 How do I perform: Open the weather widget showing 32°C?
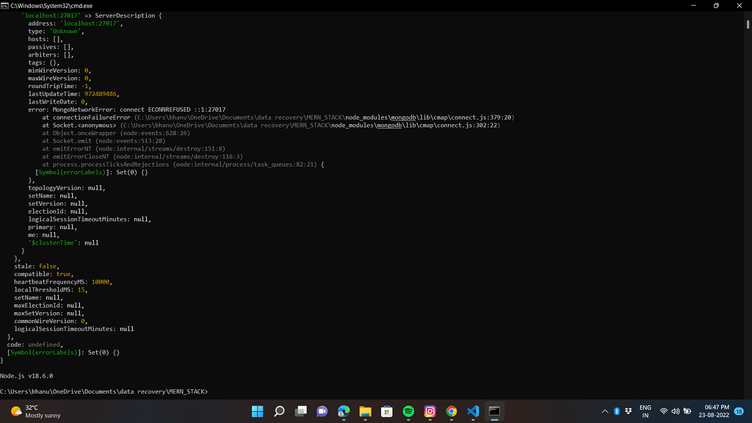click(x=35, y=411)
